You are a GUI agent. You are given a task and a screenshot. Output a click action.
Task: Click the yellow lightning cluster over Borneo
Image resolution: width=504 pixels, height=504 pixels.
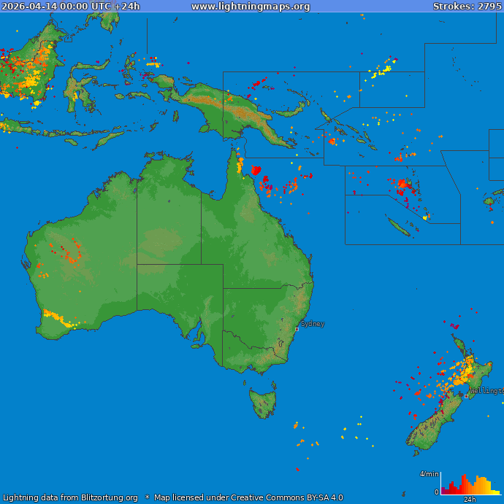(x=32, y=80)
